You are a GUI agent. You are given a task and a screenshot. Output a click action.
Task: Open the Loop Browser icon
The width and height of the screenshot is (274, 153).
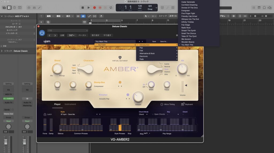coord(264,8)
